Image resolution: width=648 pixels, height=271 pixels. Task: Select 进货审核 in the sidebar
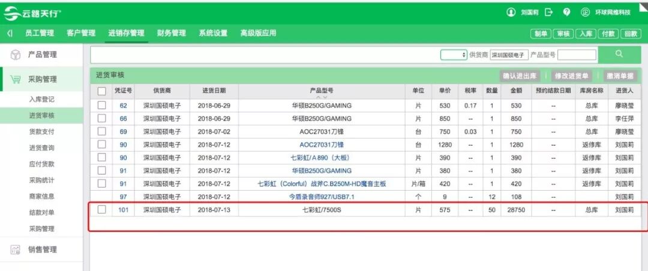(42, 116)
